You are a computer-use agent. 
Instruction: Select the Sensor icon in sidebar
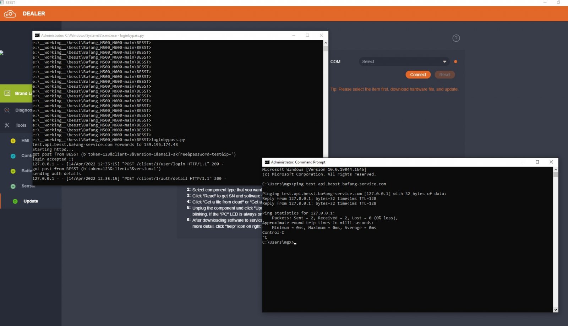click(x=13, y=186)
